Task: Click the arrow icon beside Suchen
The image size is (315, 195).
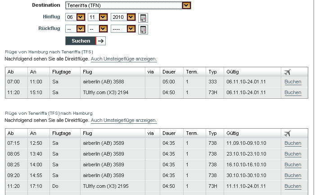Action: click(101, 41)
